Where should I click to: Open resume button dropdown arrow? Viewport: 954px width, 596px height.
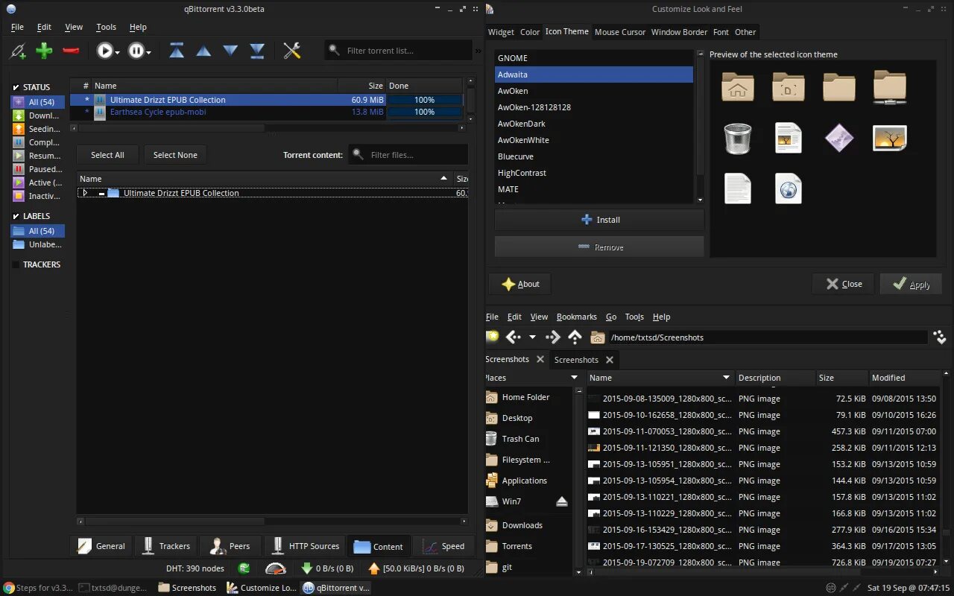(118, 51)
